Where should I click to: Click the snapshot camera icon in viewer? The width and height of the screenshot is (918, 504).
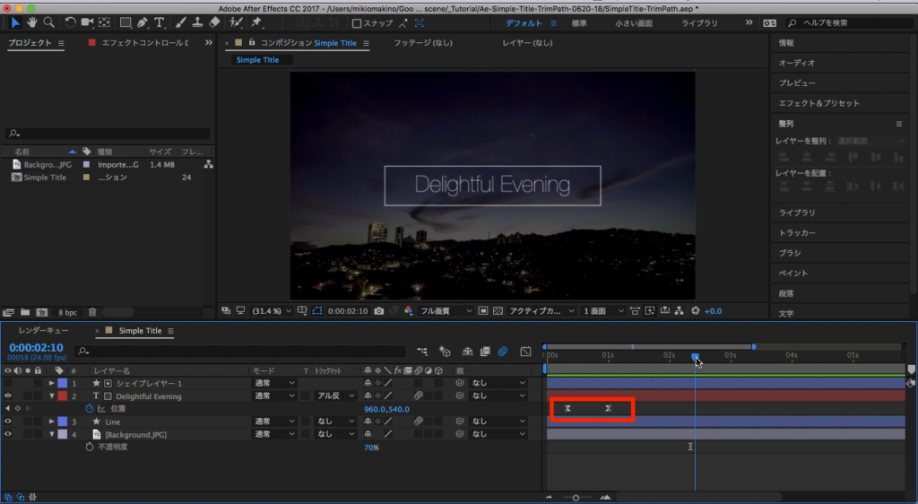pos(379,310)
